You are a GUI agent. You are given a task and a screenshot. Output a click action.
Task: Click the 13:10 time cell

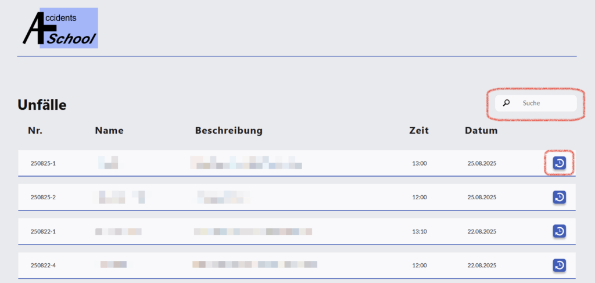point(420,232)
